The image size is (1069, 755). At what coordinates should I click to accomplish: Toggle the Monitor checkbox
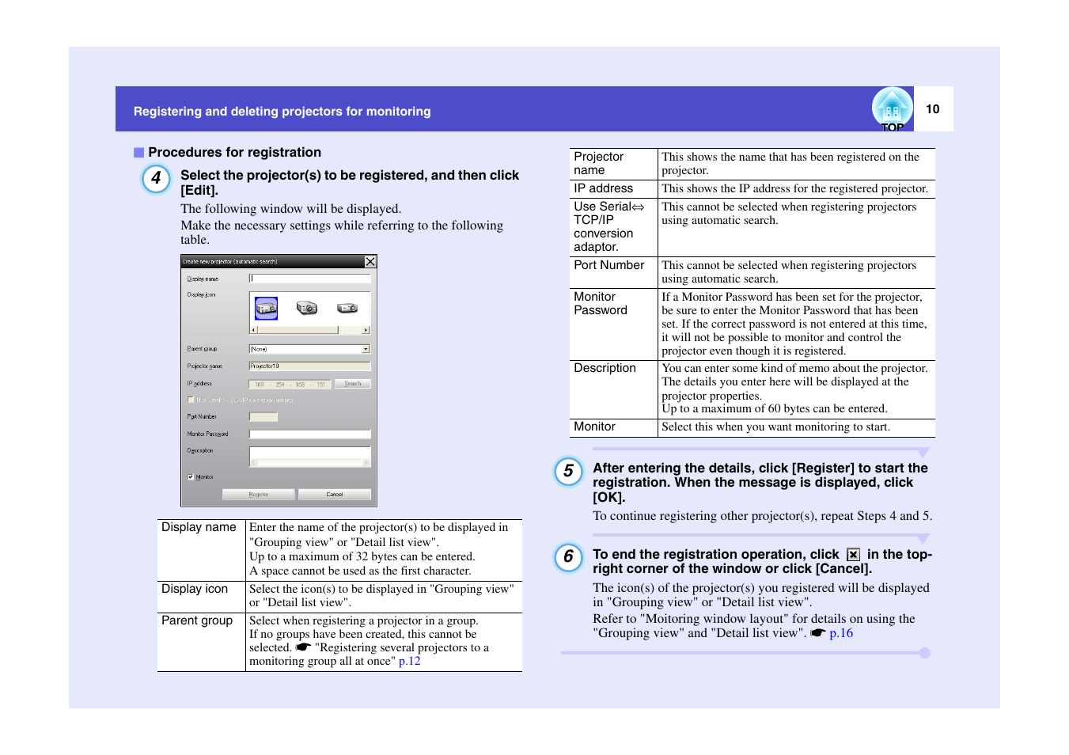(x=191, y=477)
